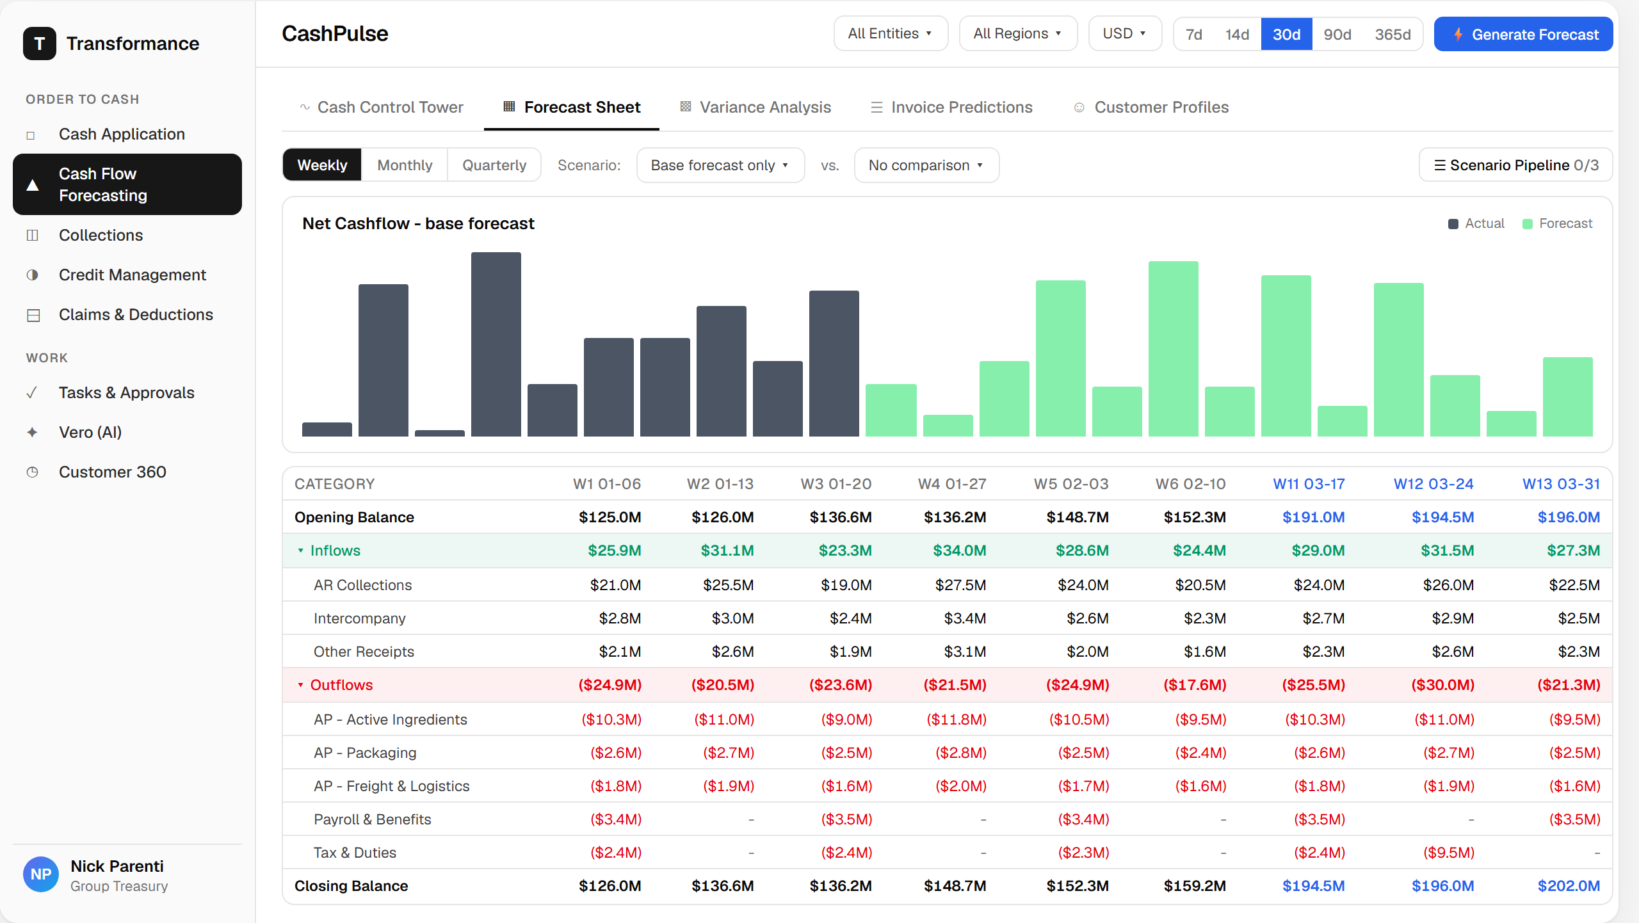The image size is (1639, 923).
Task: Open Customer 360 in sidebar
Action: point(127,472)
